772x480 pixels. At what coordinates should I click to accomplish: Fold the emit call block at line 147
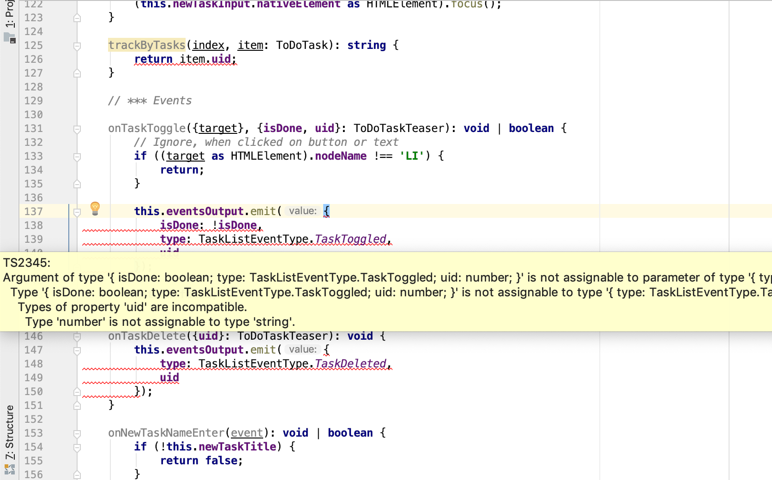[77, 350]
